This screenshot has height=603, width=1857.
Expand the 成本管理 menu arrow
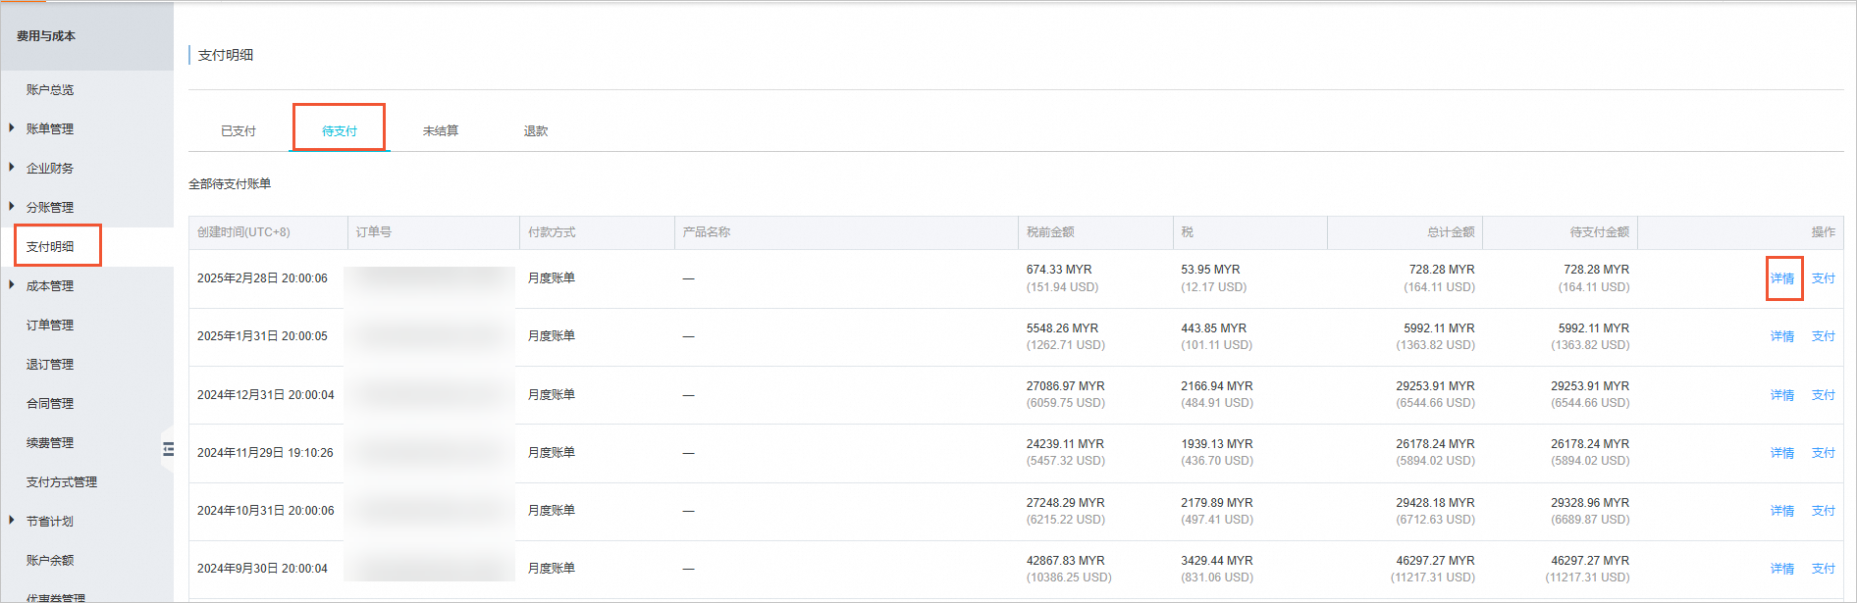coord(12,285)
